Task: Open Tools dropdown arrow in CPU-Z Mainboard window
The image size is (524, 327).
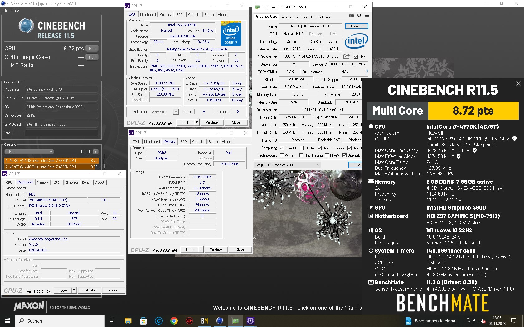Action: point(74,290)
